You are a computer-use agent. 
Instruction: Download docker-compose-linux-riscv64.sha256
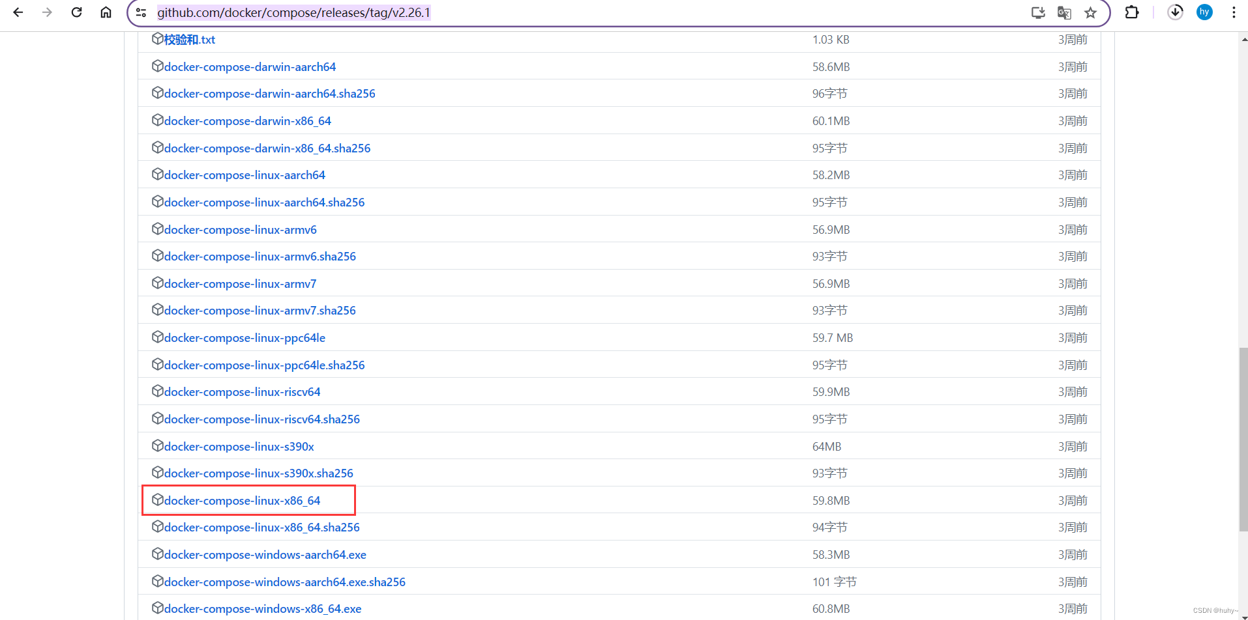click(262, 419)
